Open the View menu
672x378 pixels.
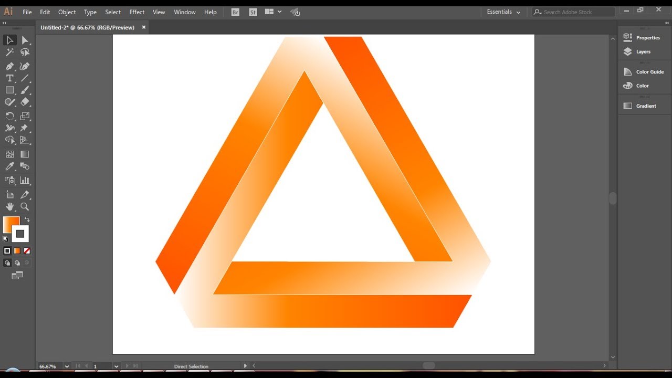[x=159, y=12]
